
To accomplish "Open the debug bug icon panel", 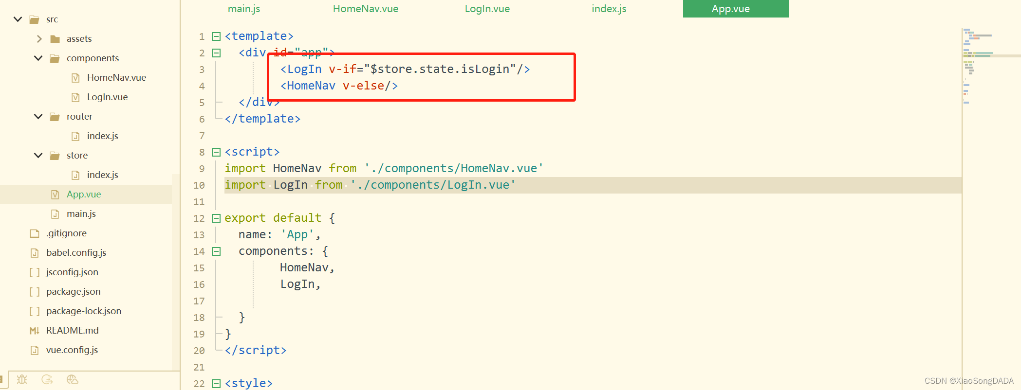I will [x=22, y=380].
